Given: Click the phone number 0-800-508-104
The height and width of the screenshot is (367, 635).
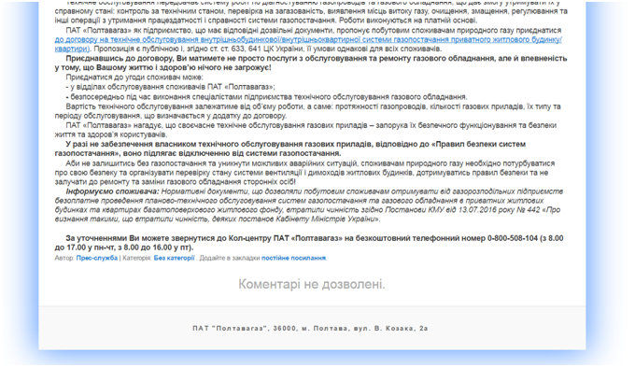Looking at the screenshot, I should coord(513,238).
